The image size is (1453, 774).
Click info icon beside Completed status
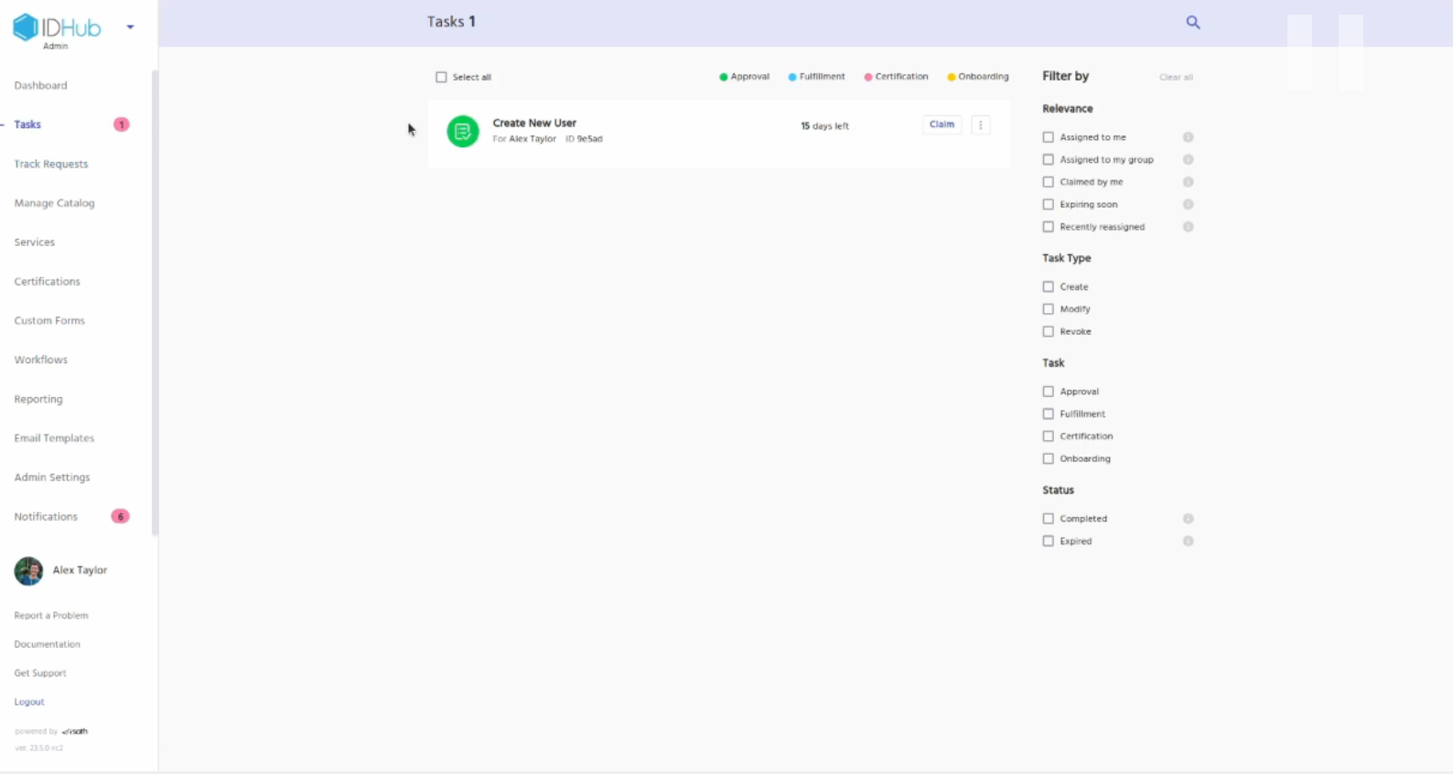pyautogui.click(x=1188, y=519)
